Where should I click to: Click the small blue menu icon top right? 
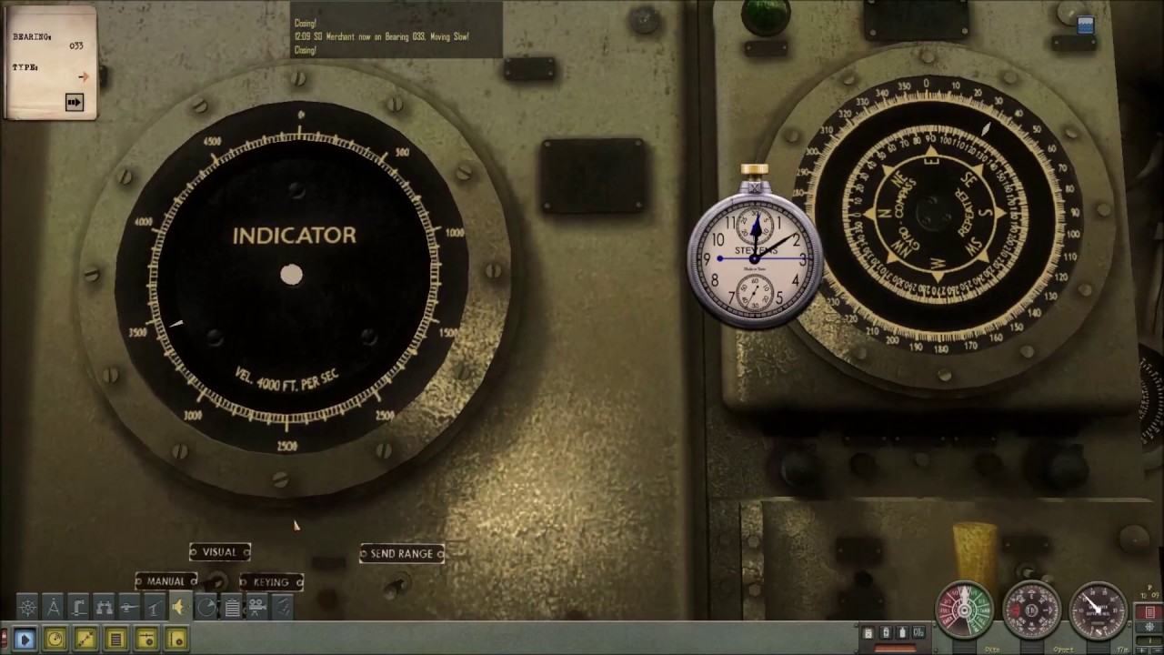pos(1085,25)
